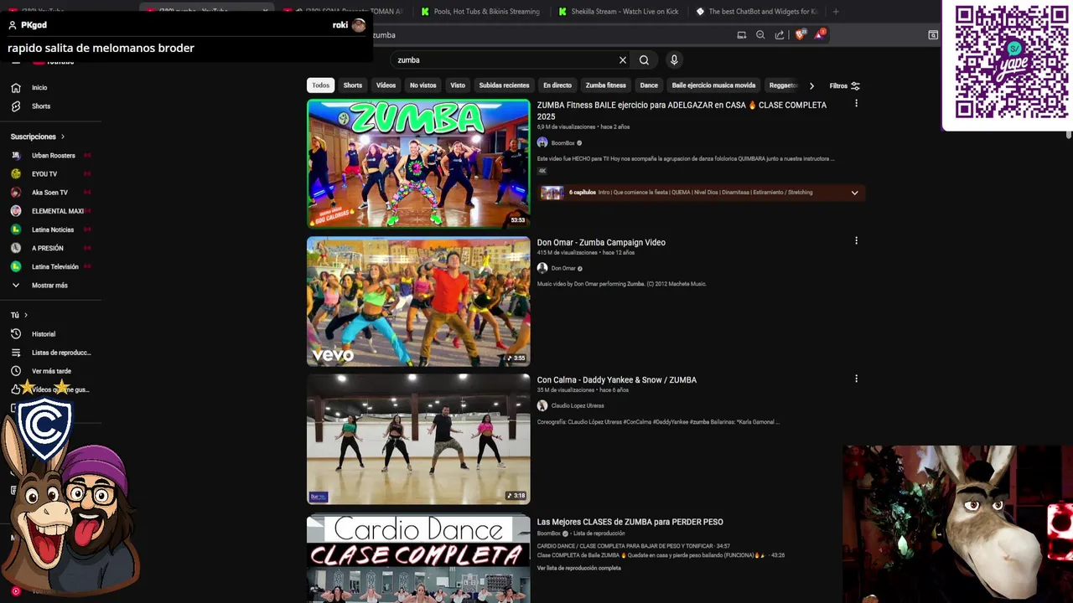
Task: Open BoomBox channel avatar under first video
Action: pos(542,142)
